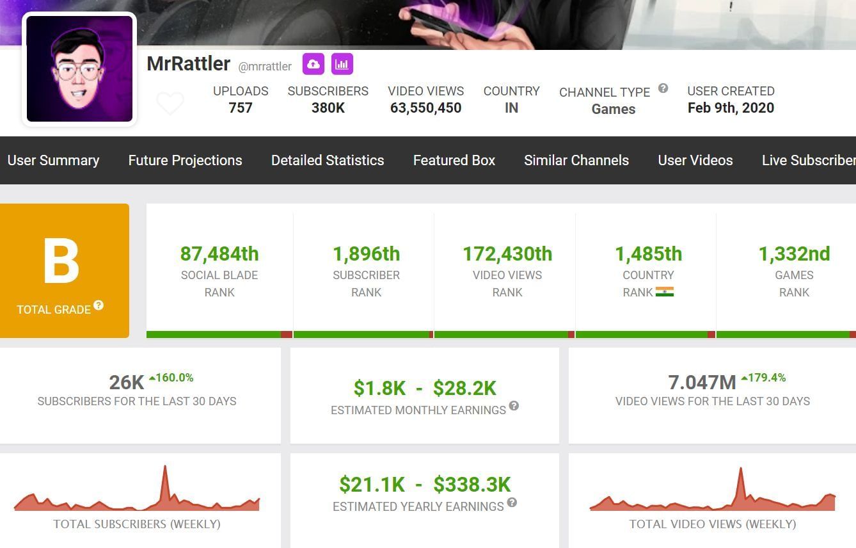Click the Channel Type help question mark
The image size is (856, 548).
(663, 88)
